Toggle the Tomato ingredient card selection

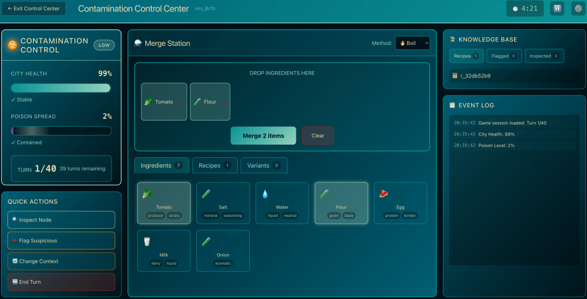[164, 203]
